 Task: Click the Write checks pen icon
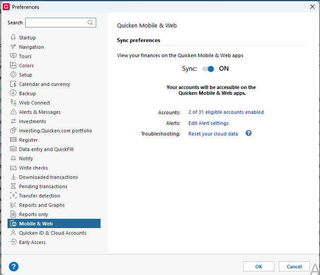13,167
